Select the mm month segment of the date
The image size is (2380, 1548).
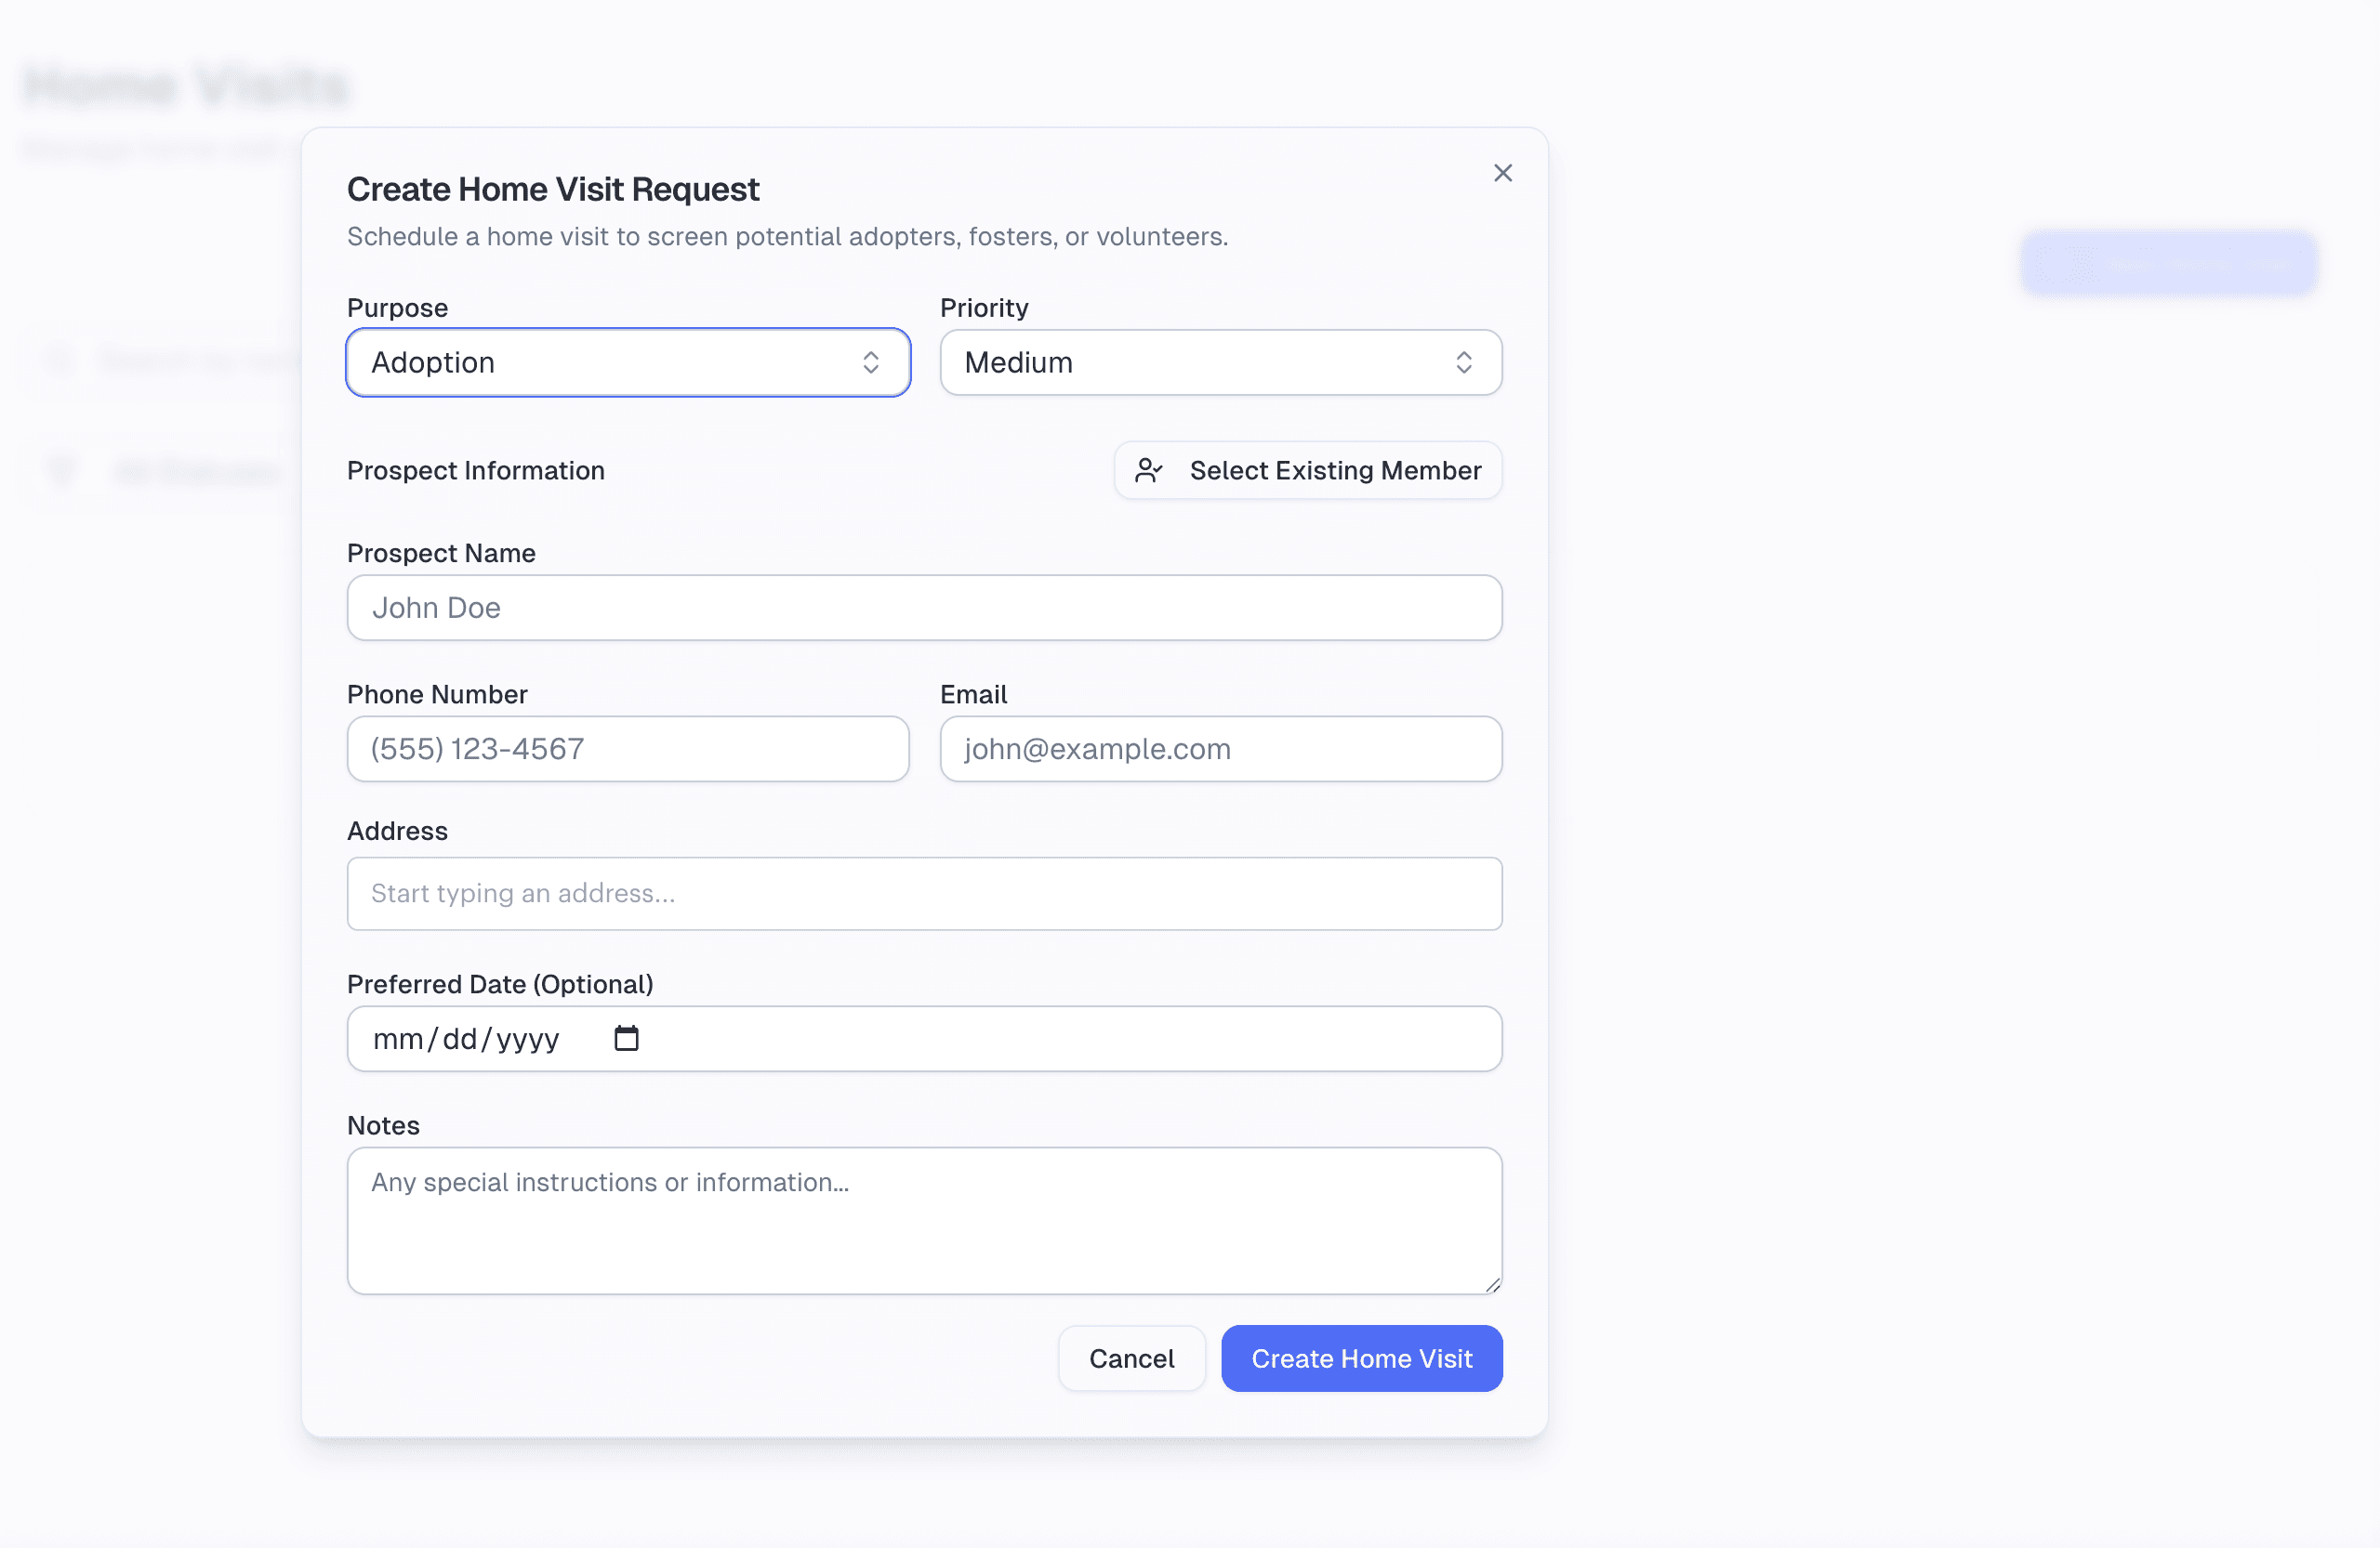(x=397, y=1040)
